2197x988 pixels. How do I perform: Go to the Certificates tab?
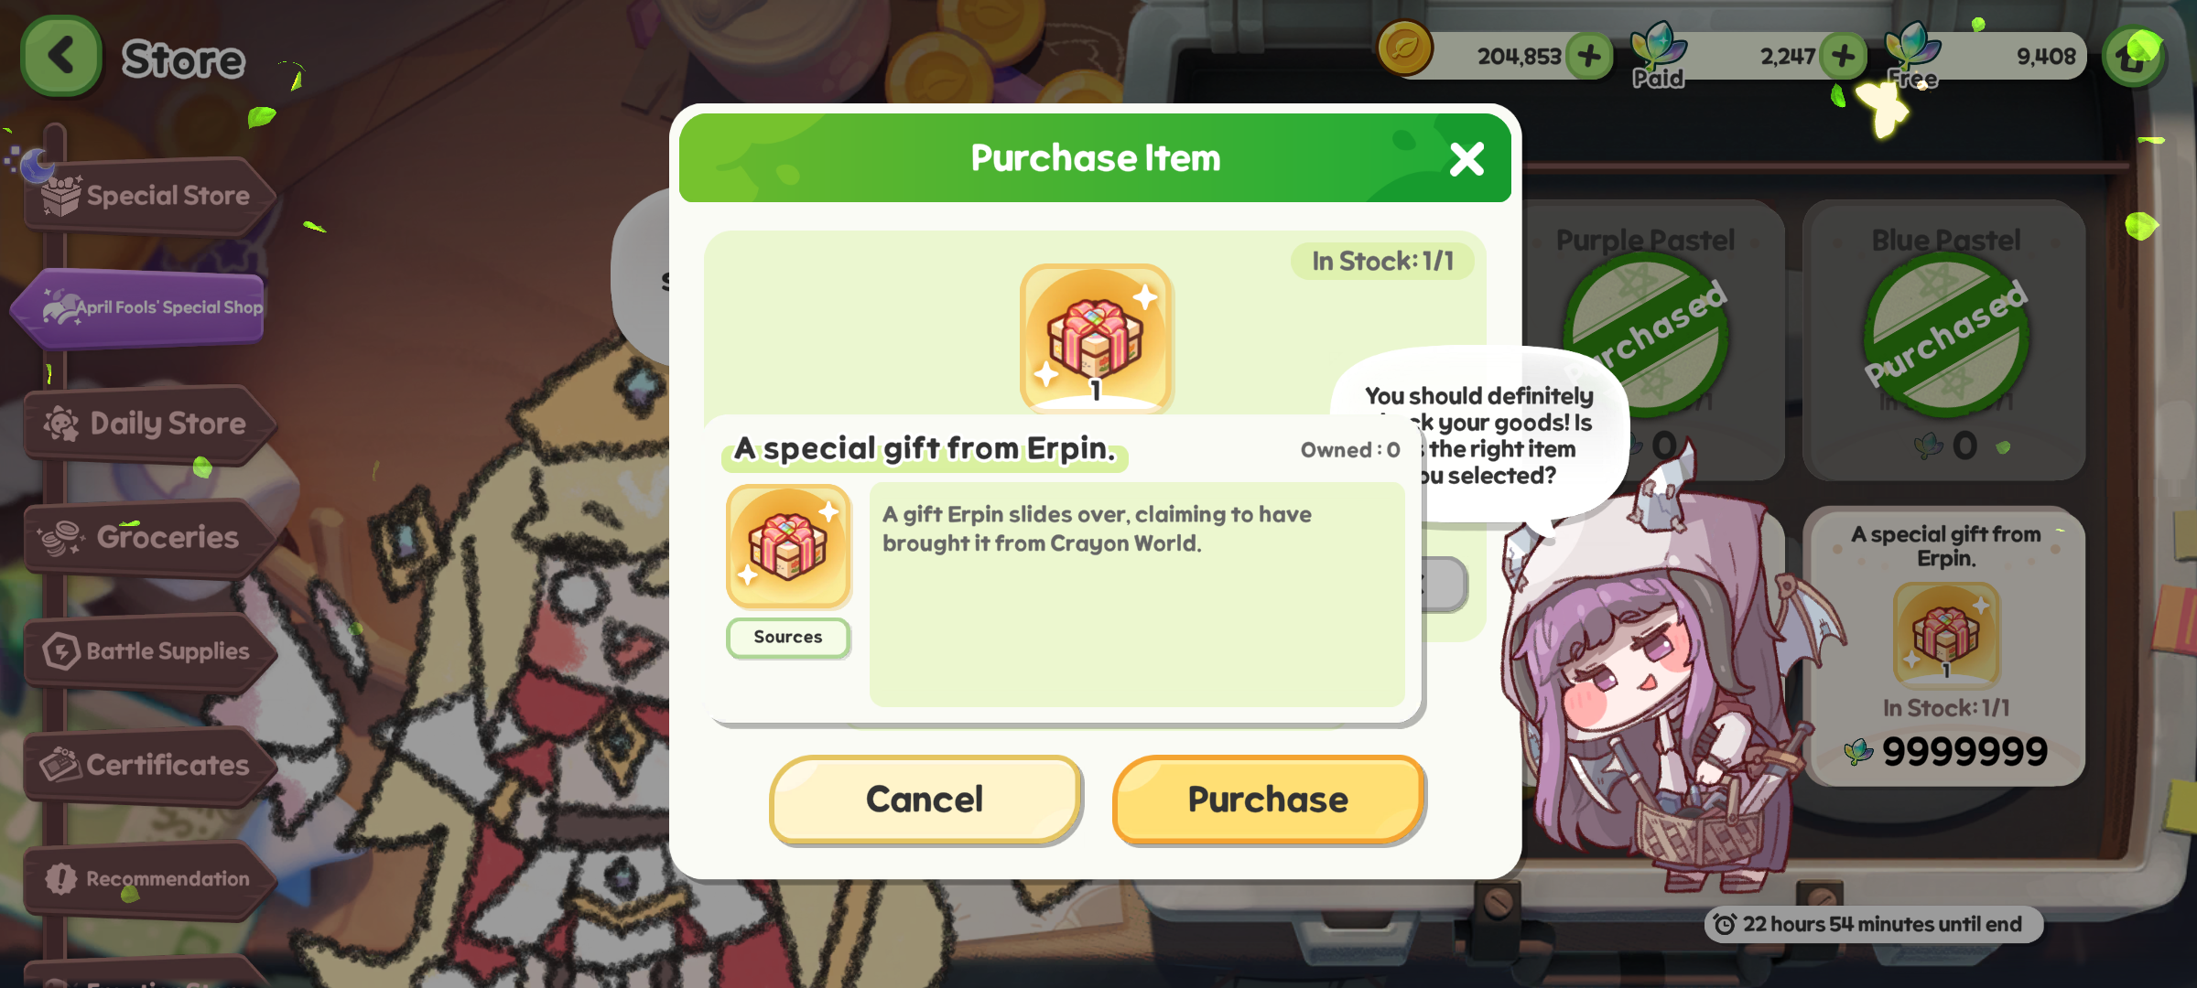click(149, 765)
